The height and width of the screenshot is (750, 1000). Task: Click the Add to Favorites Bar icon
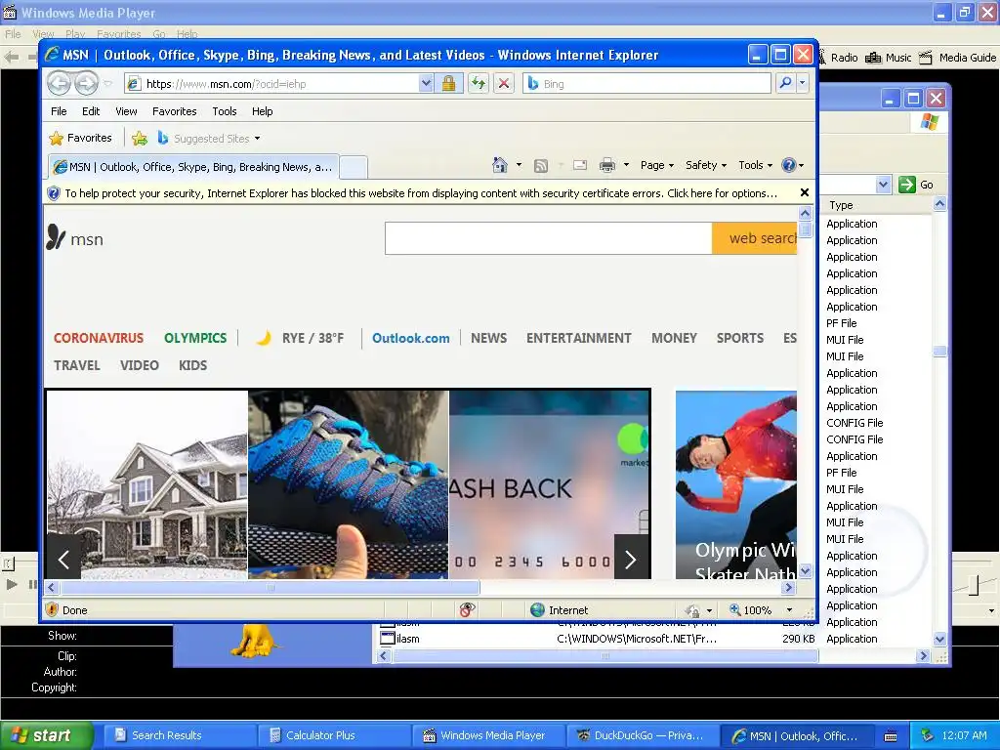click(140, 138)
